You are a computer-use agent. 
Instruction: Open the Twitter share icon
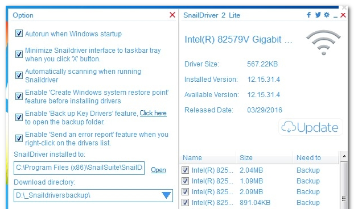pos(318,15)
